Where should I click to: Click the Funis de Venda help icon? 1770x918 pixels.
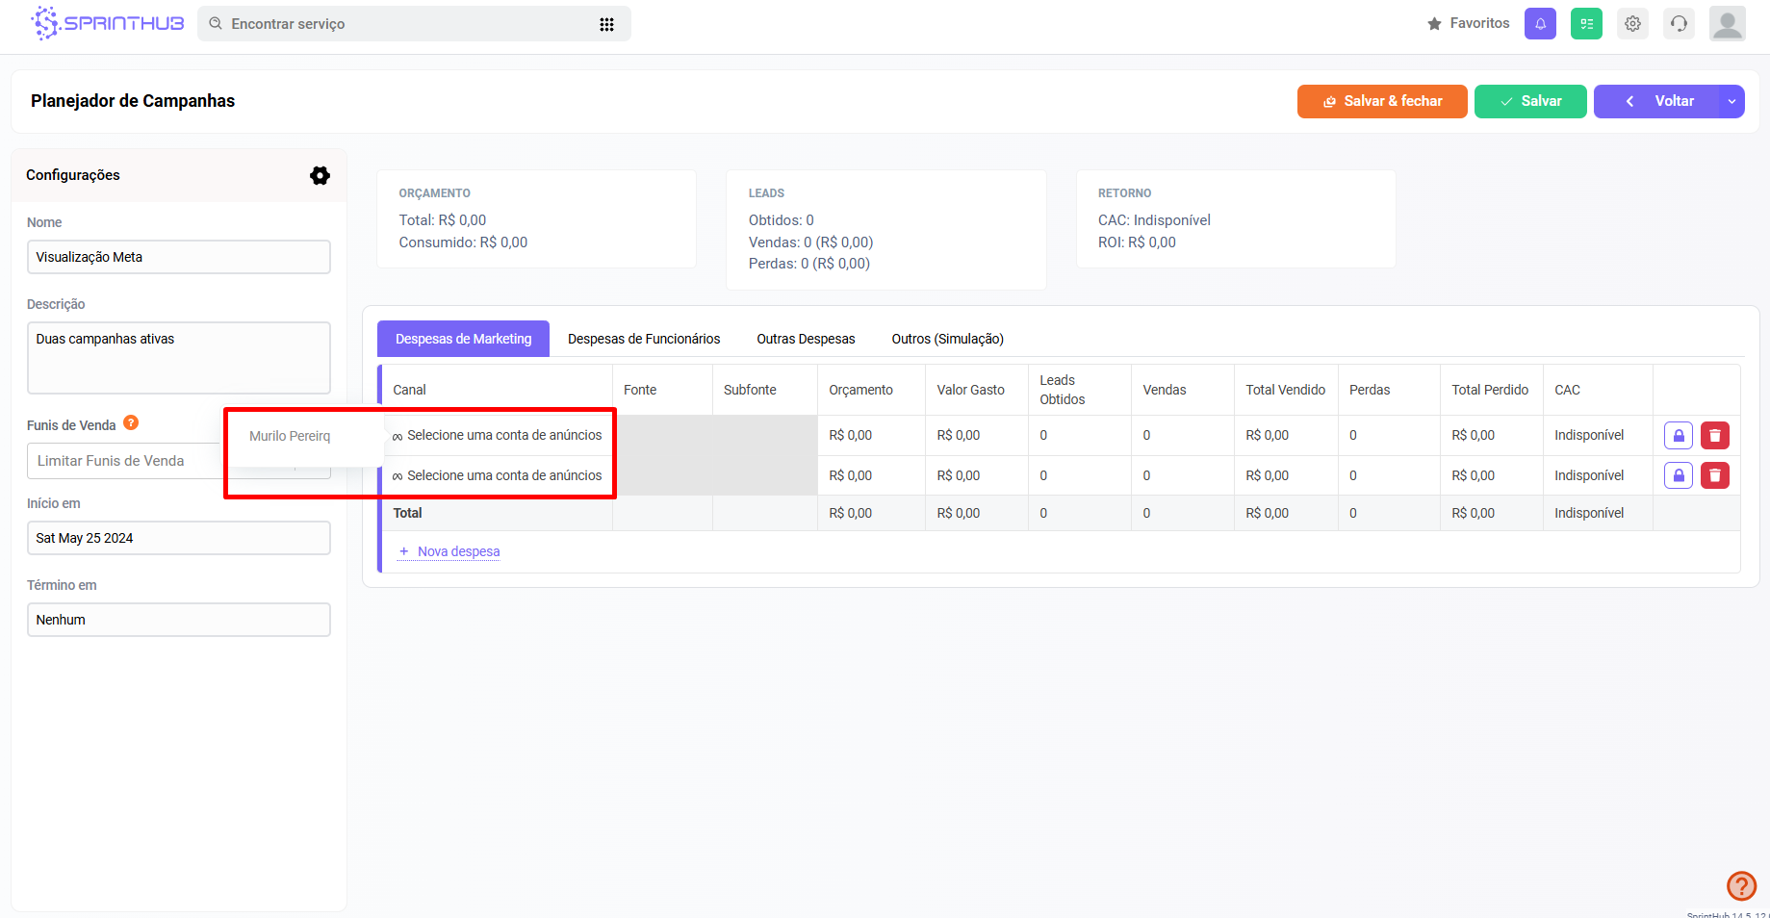click(131, 423)
